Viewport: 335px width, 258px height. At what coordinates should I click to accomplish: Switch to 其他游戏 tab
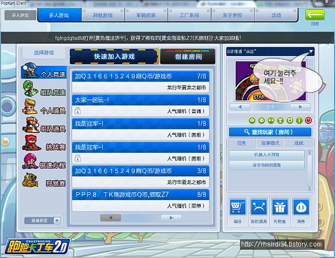pyautogui.click(x=103, y=15)
